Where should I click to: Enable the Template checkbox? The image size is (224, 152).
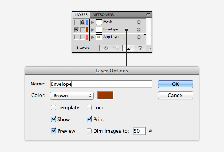53,107
